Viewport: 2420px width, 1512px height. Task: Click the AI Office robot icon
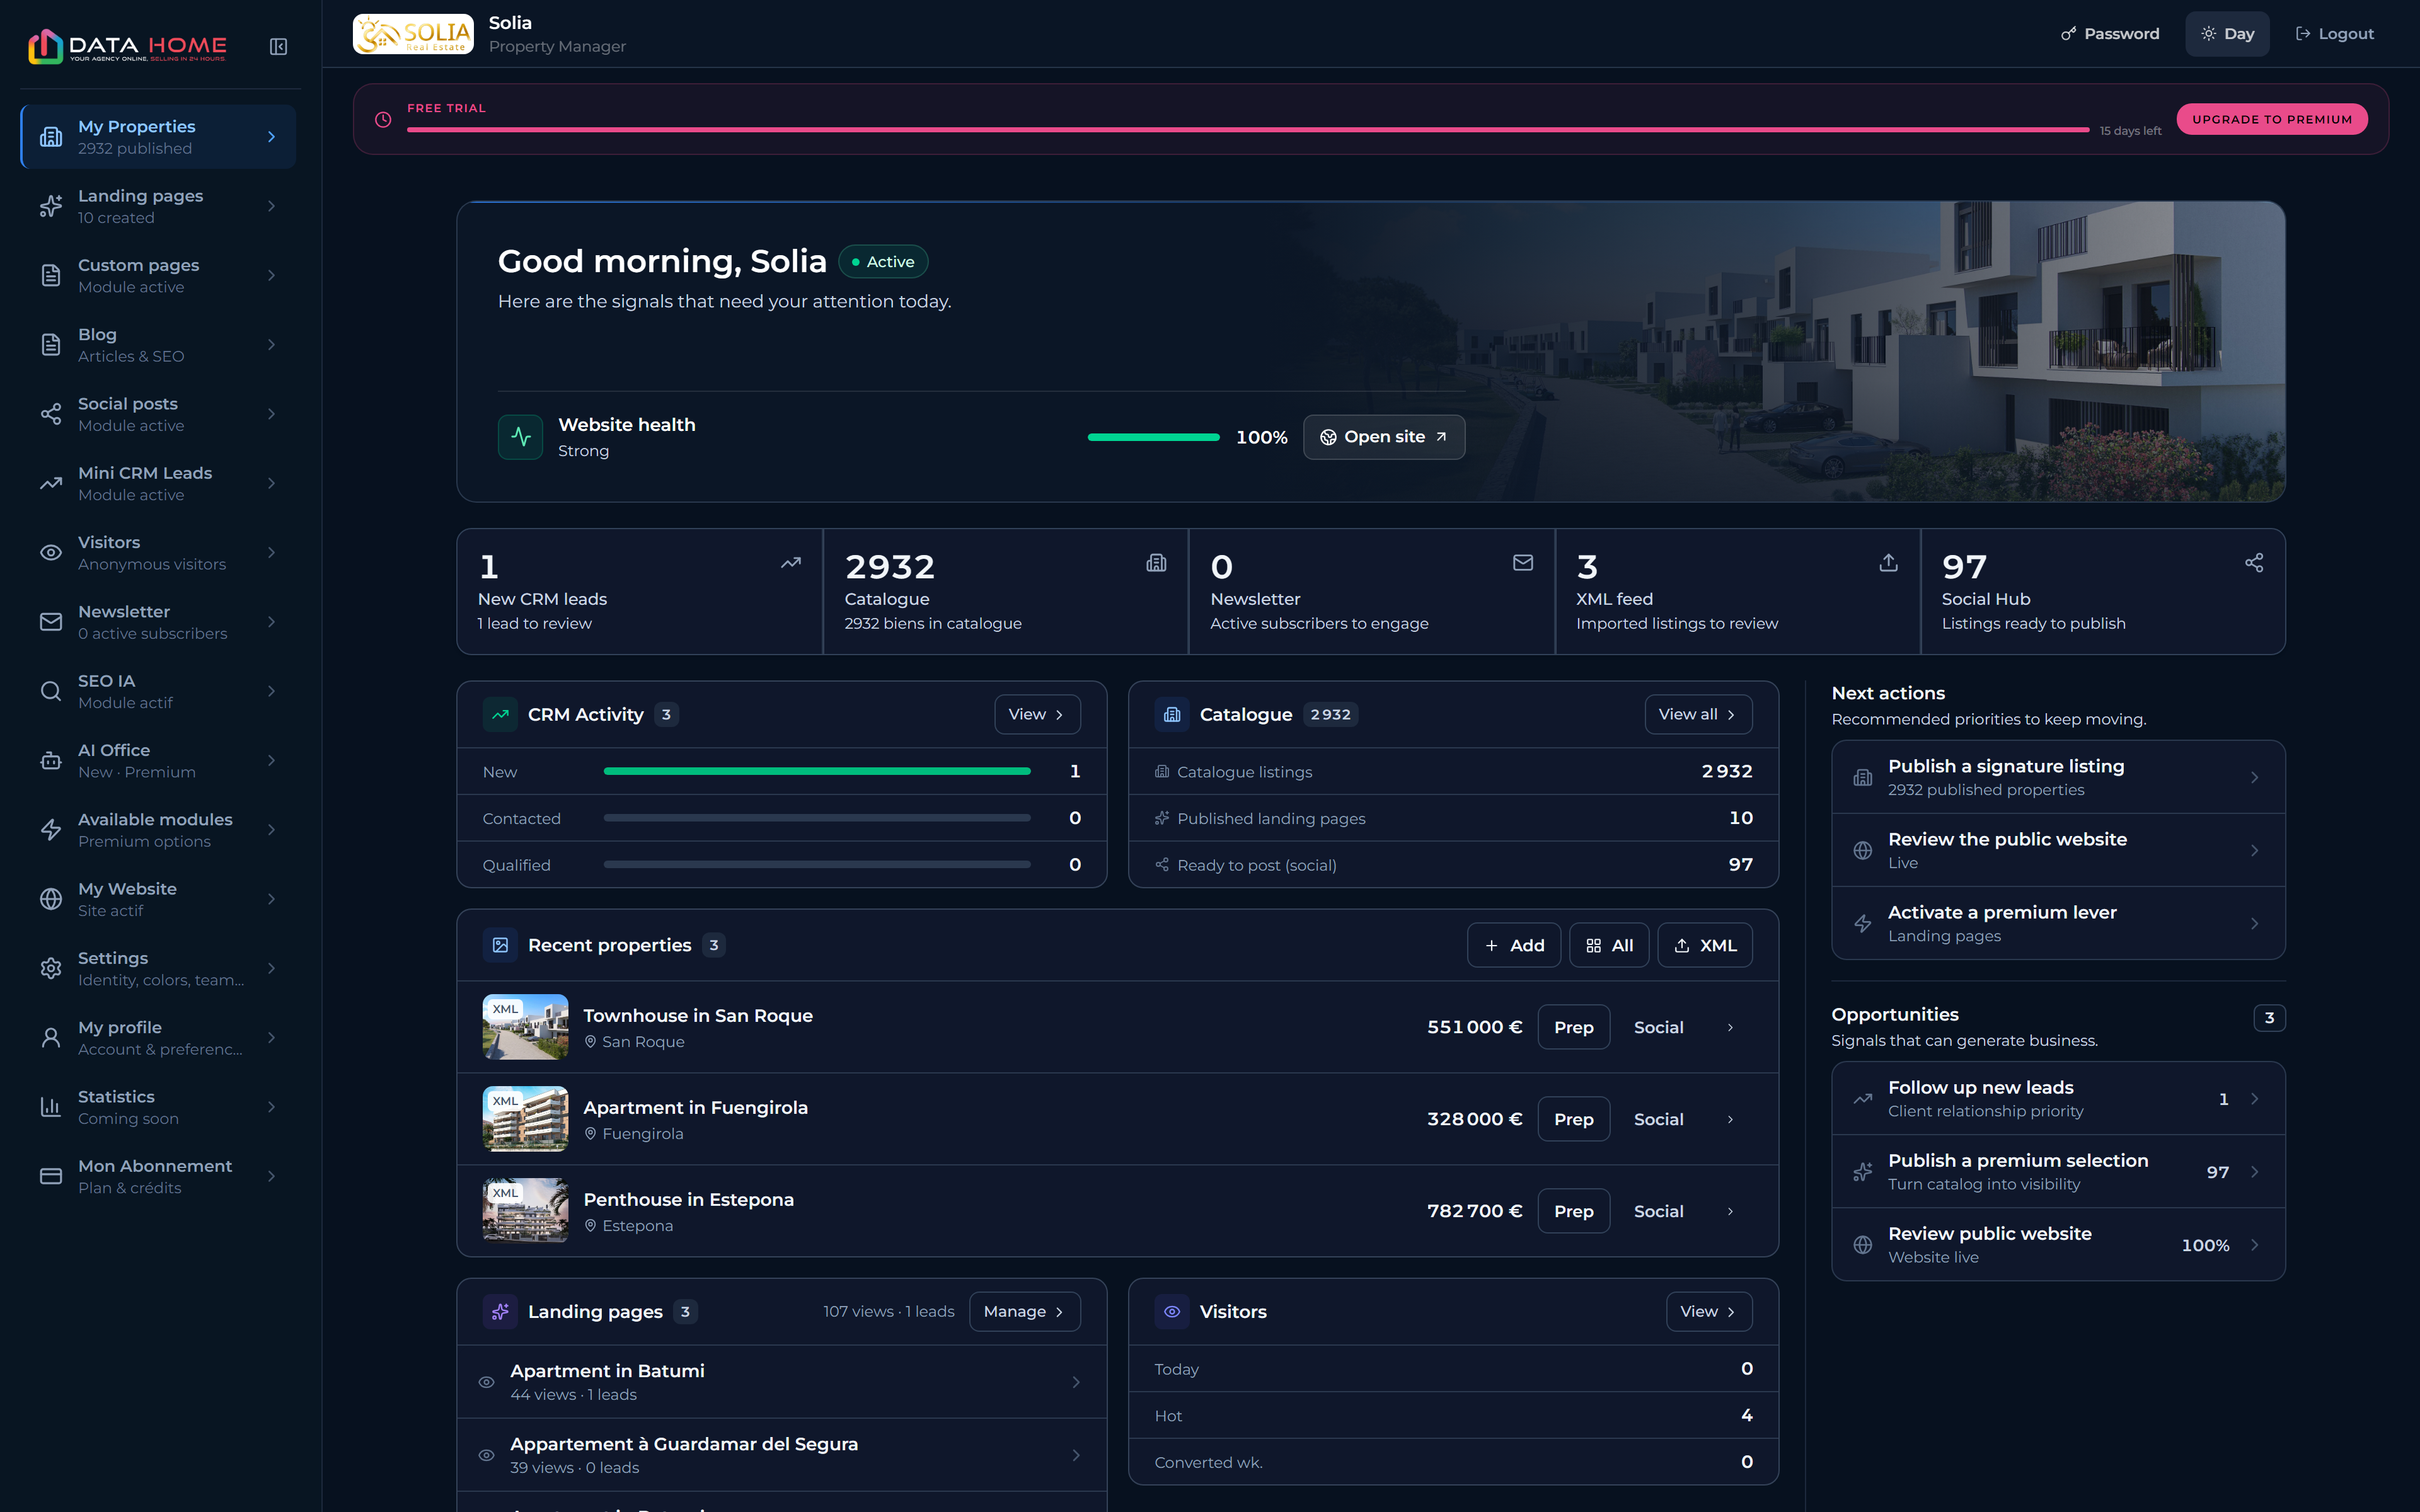(51, 760)
